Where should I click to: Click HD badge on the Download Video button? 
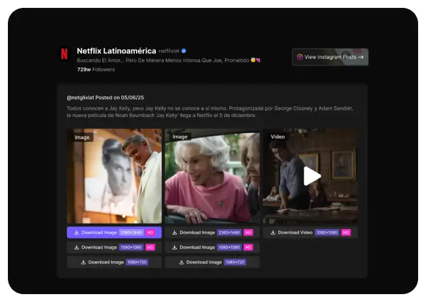(x=346, y=232)
